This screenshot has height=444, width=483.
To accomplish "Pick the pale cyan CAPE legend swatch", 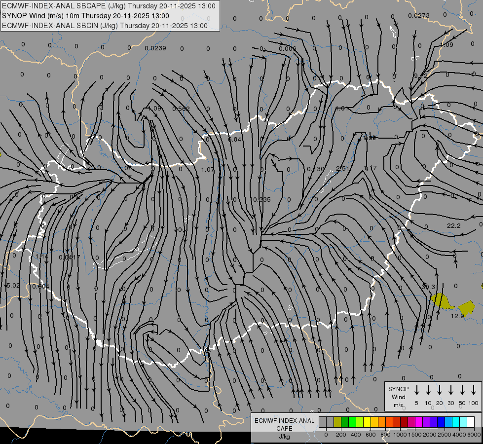I will click(x=464, y=422).
